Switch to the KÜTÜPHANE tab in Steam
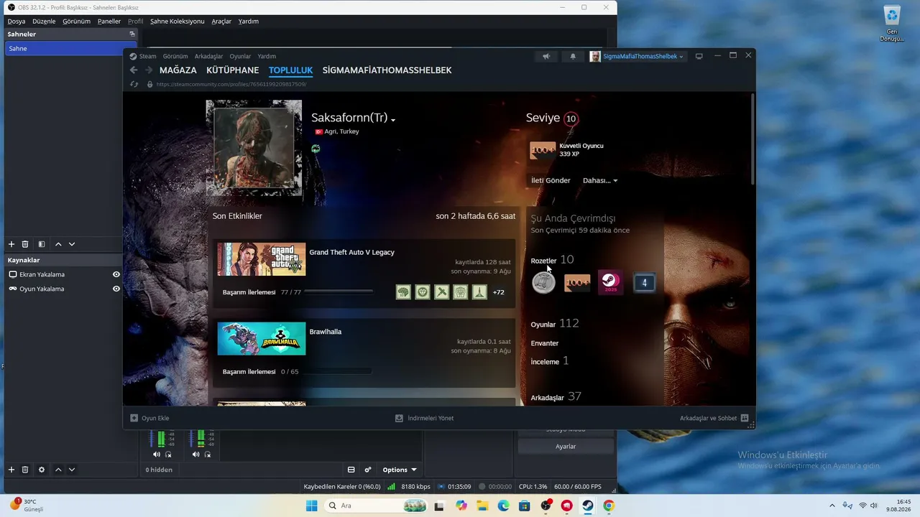 click(232, 70)
